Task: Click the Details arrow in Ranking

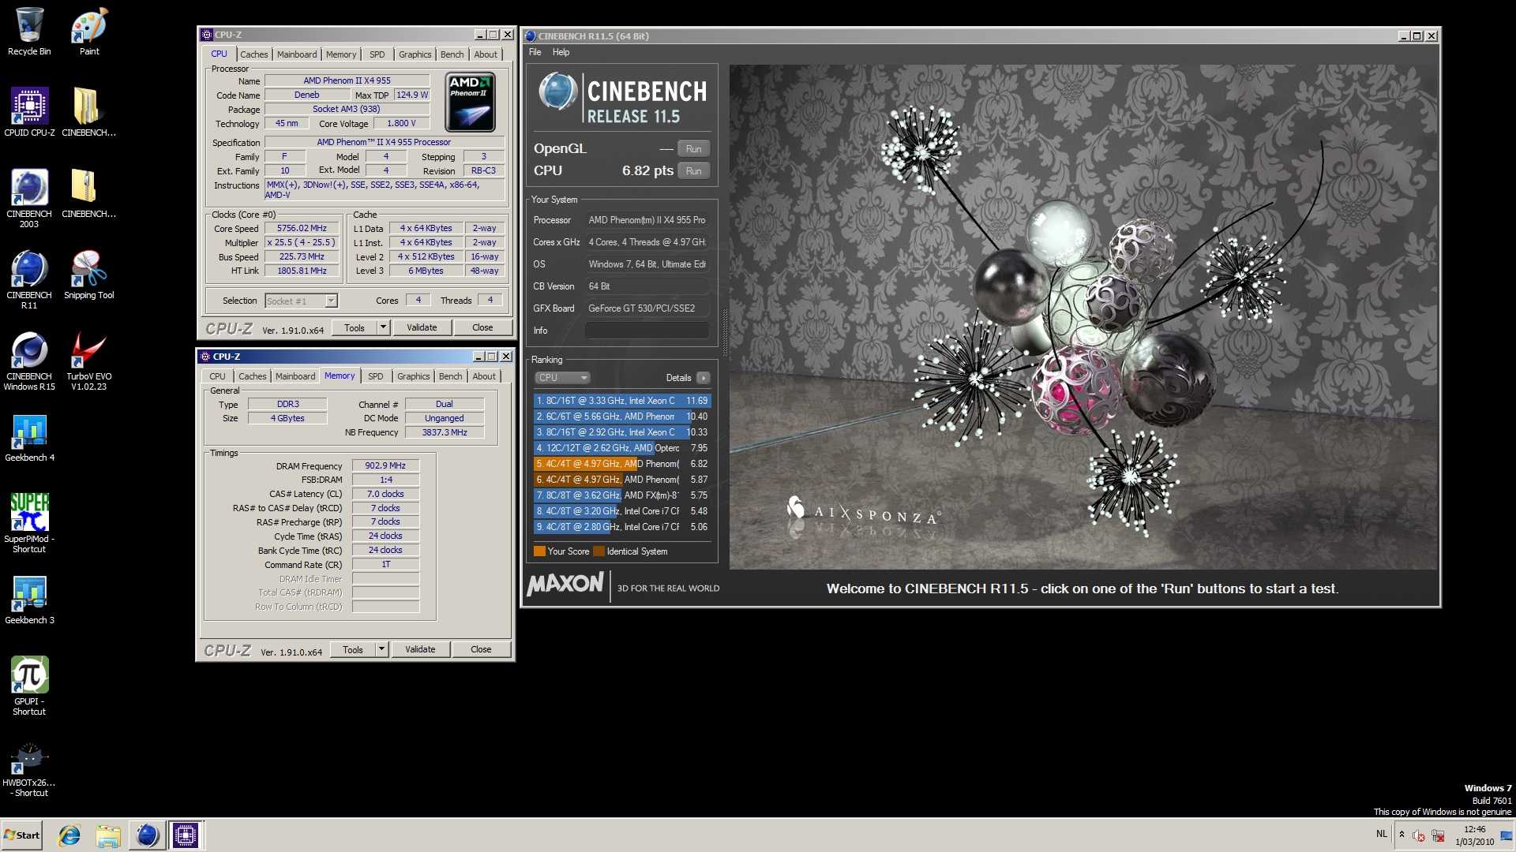Action: [x=704, y=378]
